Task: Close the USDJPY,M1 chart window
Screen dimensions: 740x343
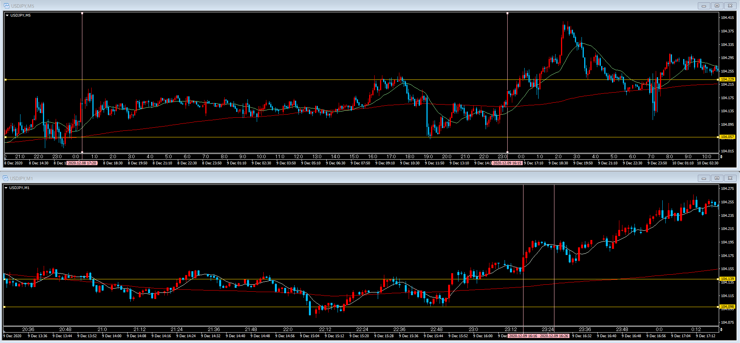Action: click(x=730, y=178)
